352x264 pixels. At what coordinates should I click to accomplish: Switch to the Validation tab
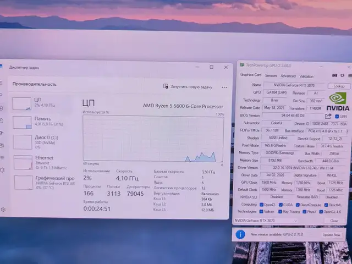[306, 76]
